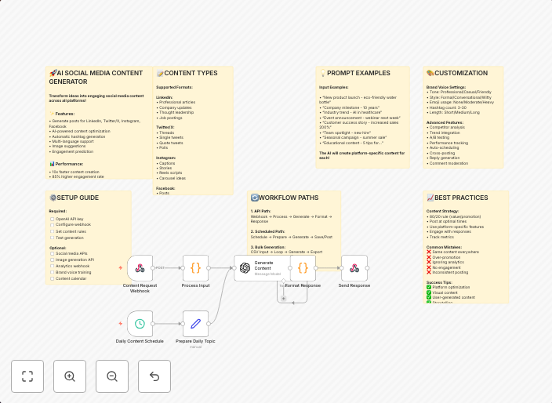Select the Content Request Webhook node

click(140, 268)
